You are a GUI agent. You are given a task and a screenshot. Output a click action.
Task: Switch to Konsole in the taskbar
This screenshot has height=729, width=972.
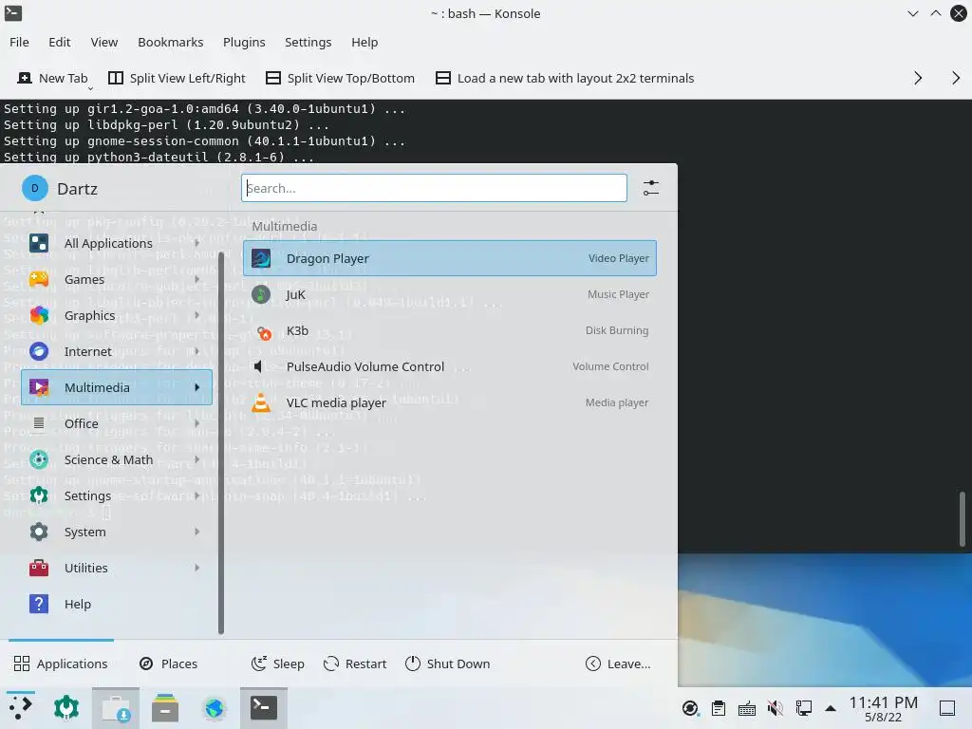pos(264,708)
